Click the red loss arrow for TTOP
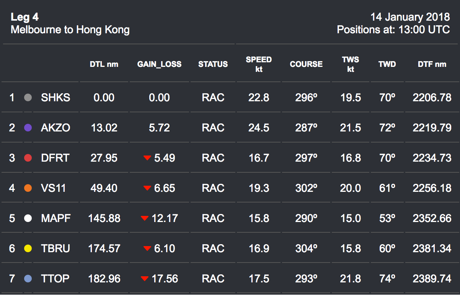Image resolution: width=460 pixels, height=295 pixels. [x=145, y=279]
